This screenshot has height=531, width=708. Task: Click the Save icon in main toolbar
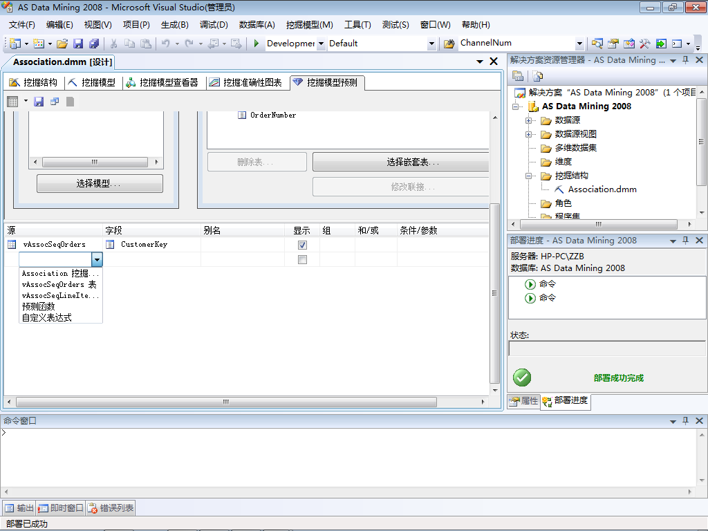click(x=78, y=44)
